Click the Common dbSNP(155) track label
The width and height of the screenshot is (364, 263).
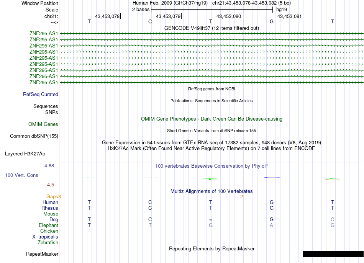pyautogui.click(x=34, y=136)
